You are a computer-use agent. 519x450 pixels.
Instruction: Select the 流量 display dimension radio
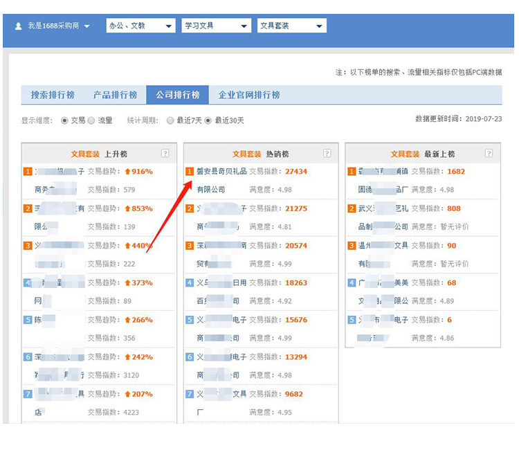91,120
